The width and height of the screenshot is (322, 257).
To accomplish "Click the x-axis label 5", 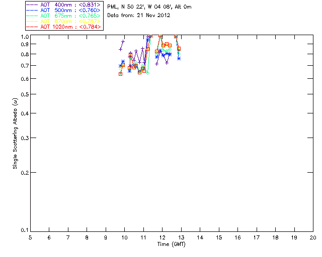I will tap(30, 237).
